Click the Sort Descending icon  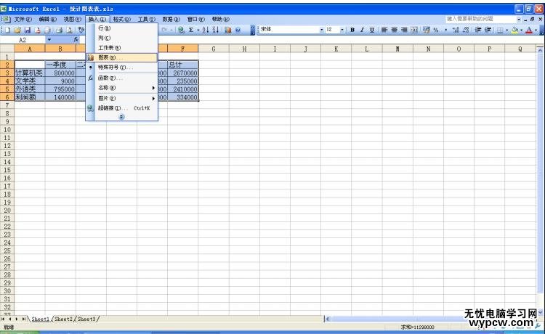click(216, 30)
